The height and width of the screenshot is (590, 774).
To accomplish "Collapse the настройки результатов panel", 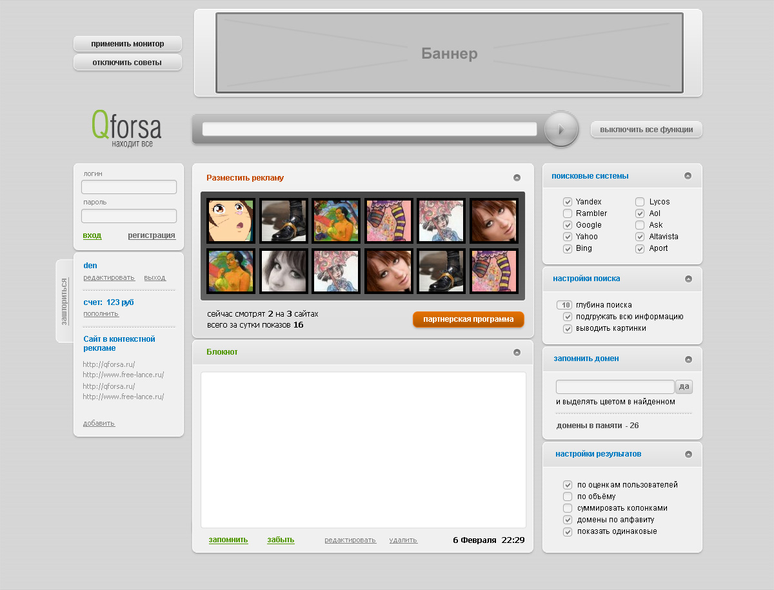I will tap(688, 454).
